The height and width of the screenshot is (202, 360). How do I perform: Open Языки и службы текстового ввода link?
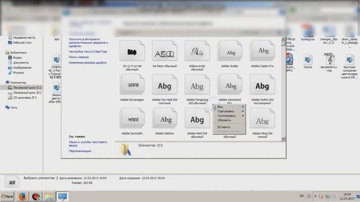(88, 144)
